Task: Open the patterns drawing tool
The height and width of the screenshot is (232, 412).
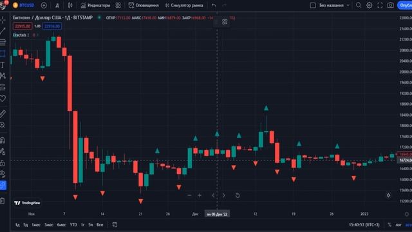Action: (3, 76)
